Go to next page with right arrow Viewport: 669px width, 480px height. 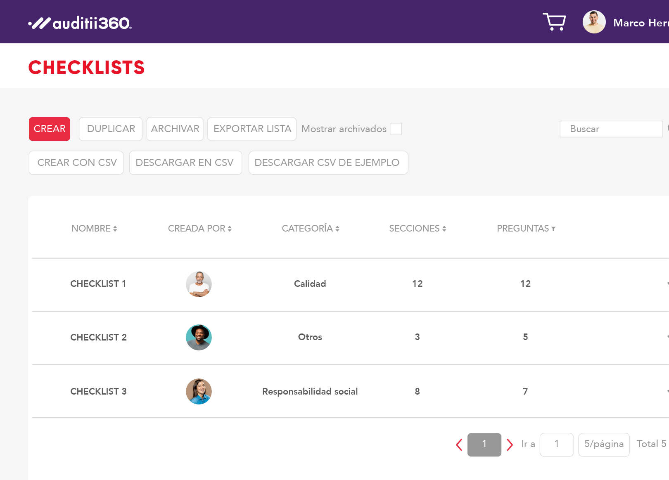pyautogui.click(x=510, y=445)
